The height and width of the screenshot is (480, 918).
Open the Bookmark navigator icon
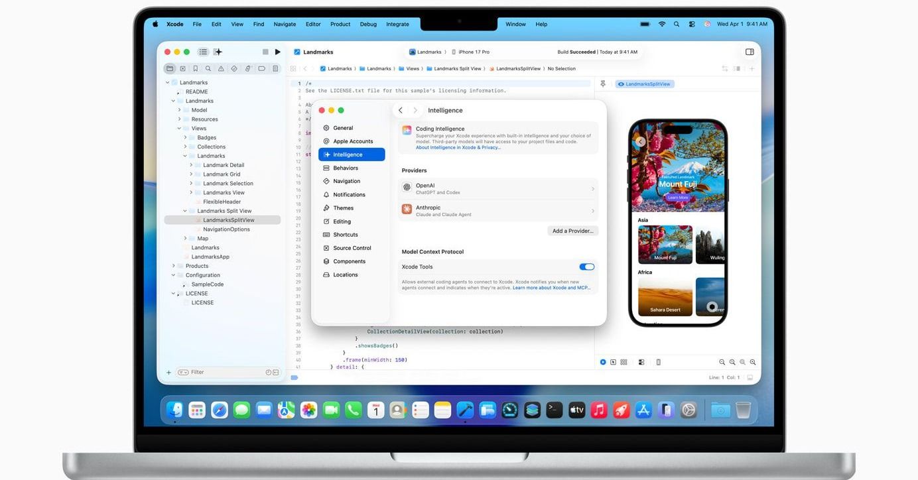(x=195, y=68)
